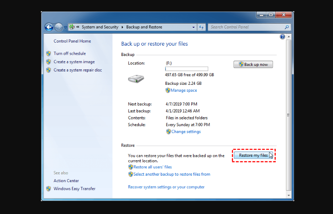Go back with the blue Back arrow
Screen dimensions: 333x214
click(49, 27)
